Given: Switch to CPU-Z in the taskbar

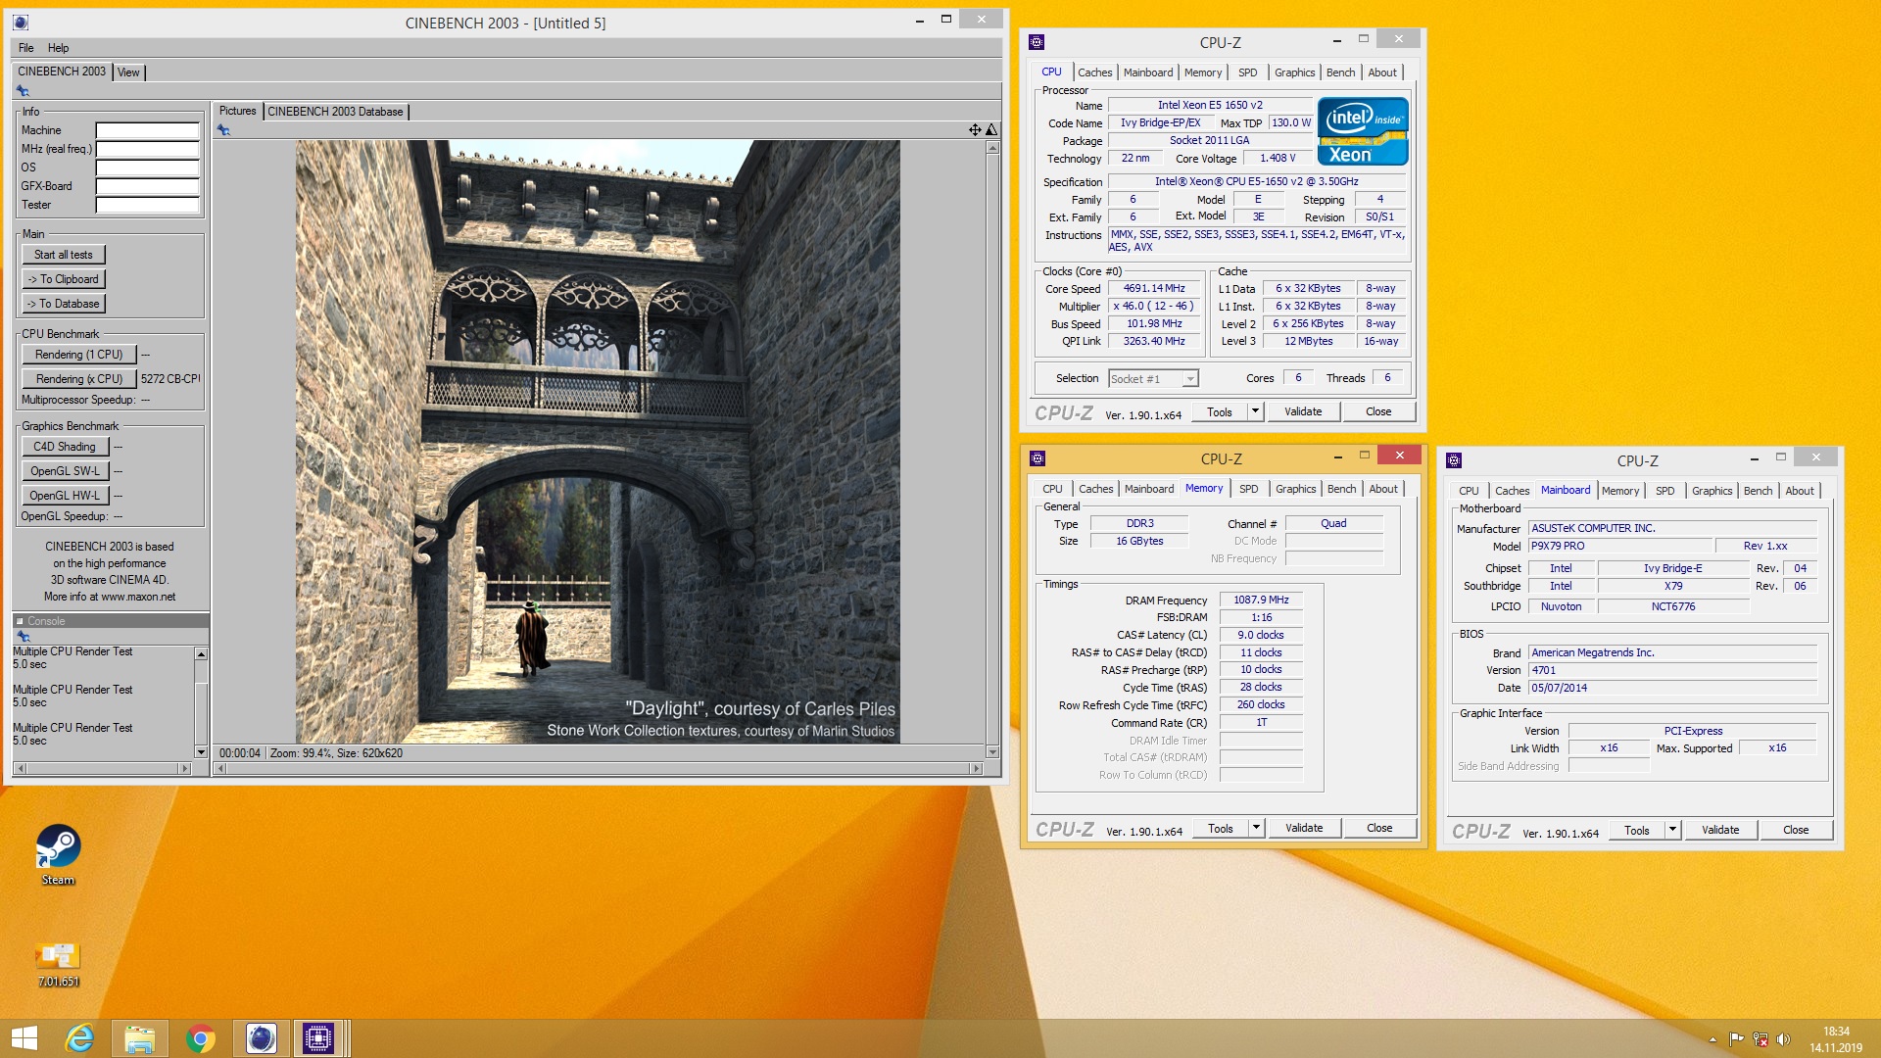Looking at the screenshot, I should pos(318,1038).
